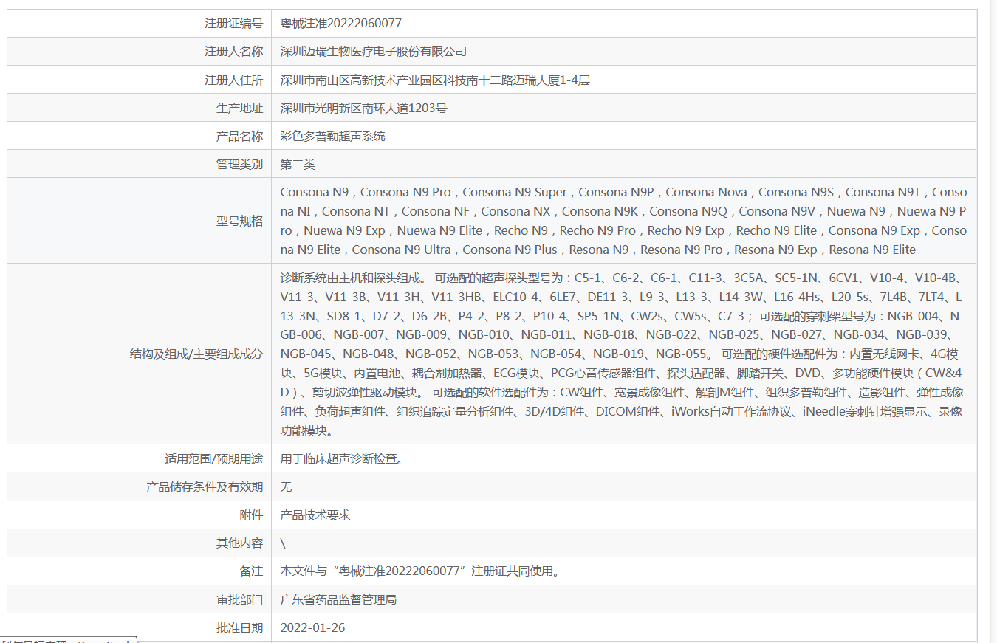997x643 pixels.
Task: Select the approval date 2022-01-26
Action: 312,627
